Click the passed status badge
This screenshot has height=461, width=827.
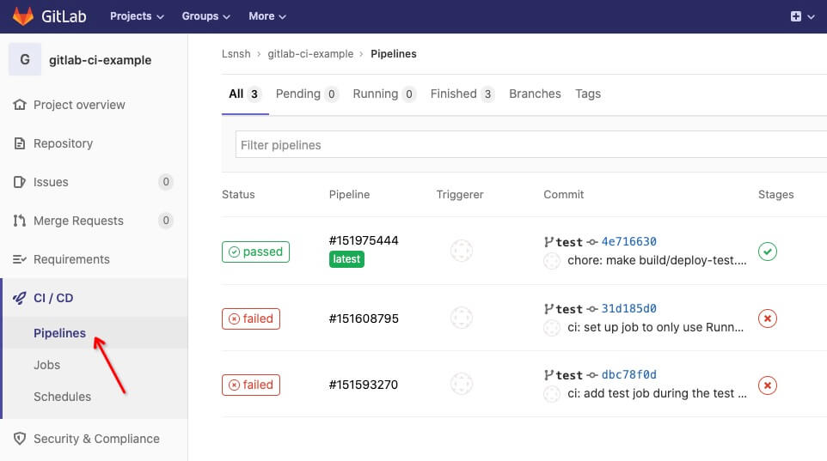pyautogui.click(x=256, y=252)
